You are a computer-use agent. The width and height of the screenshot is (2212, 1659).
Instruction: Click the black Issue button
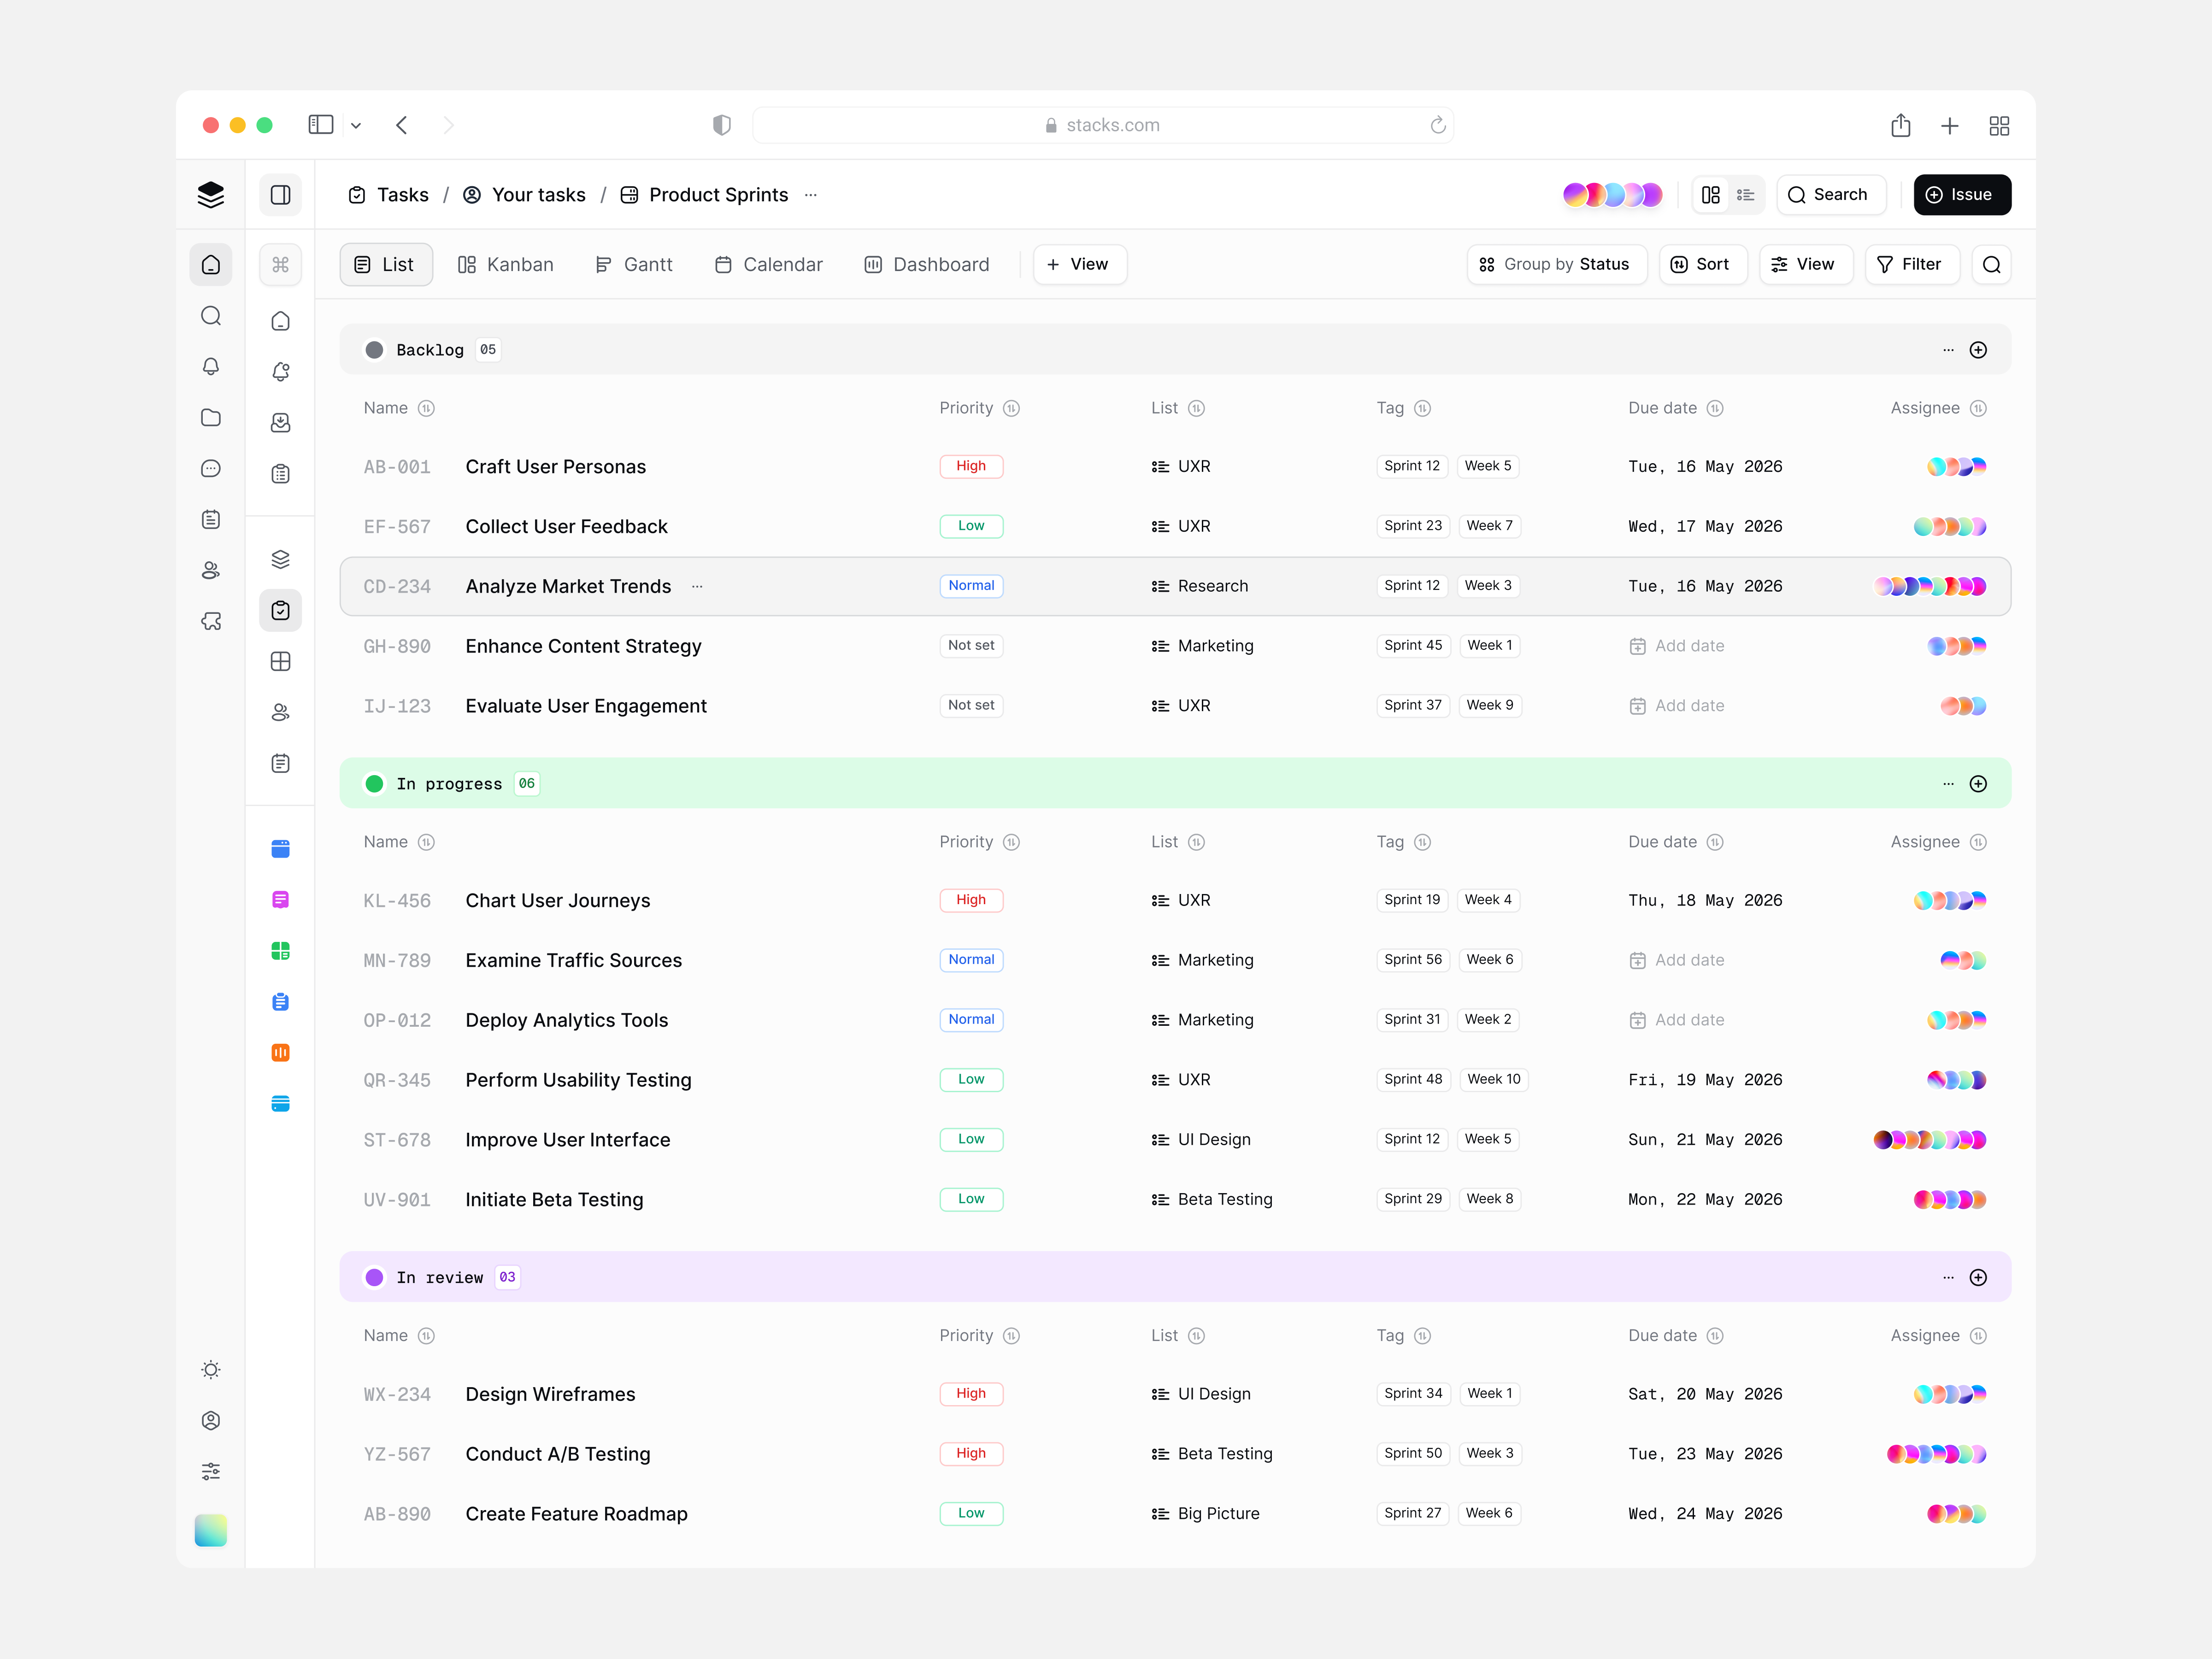click(1961, 195)
